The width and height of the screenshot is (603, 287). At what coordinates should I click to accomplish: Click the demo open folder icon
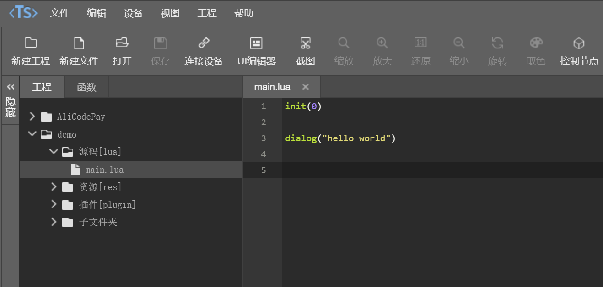[46, 134]
